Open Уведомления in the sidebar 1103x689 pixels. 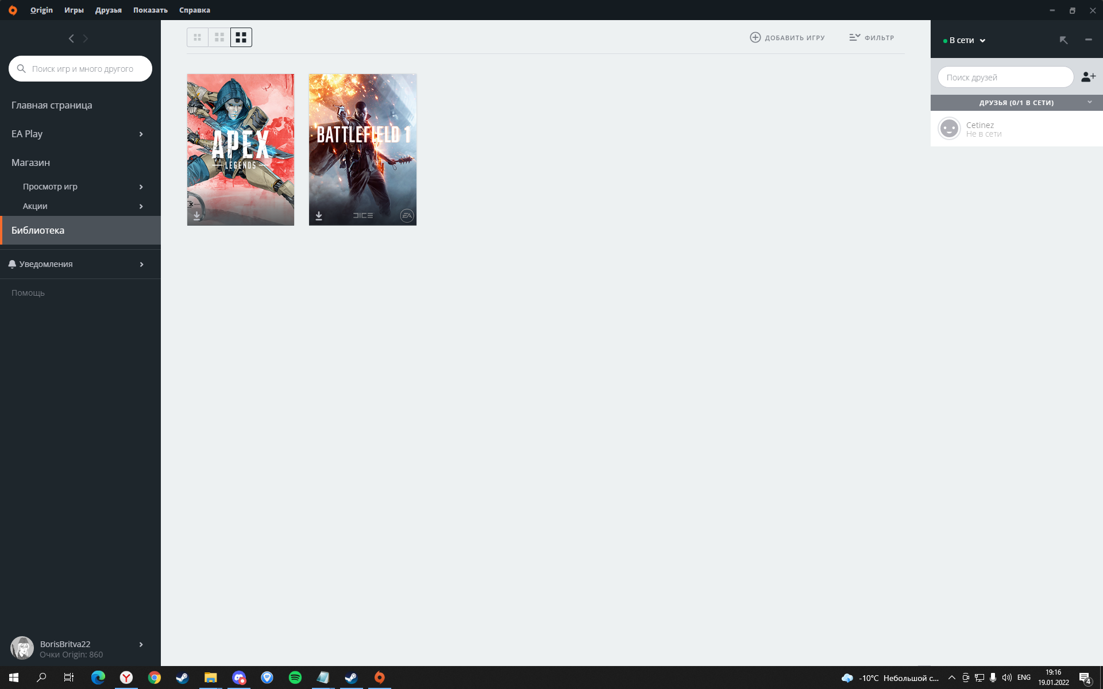(46, 264)
